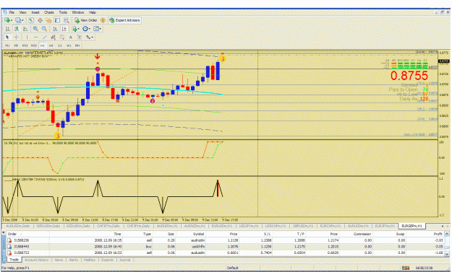The width and height of the screenshot is (452, 272).
Task: Select the Trendline tool
Action: [44, 37]
